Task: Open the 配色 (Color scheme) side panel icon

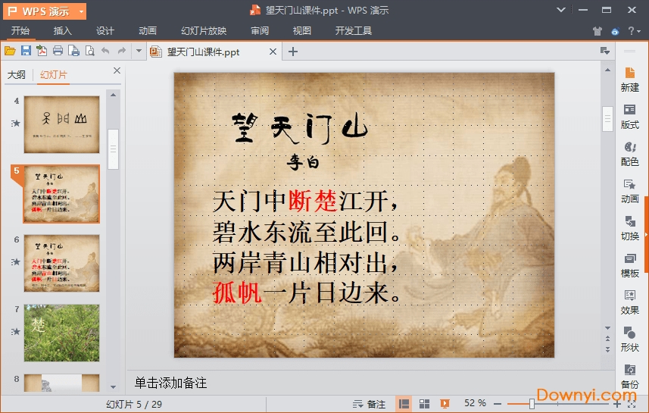Action: click(x=629, y=154)
